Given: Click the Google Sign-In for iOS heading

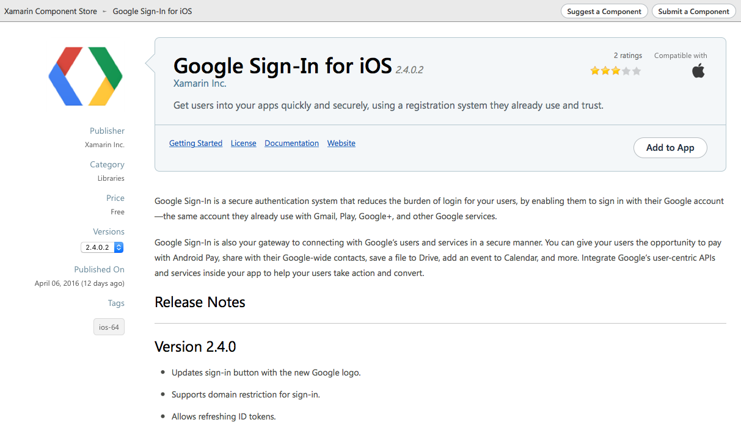Looking at the screenshot, I should point(283,65).
